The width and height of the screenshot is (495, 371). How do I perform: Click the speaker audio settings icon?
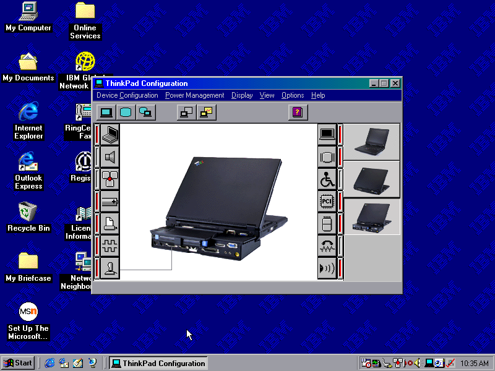pyautogui.click(x=110, y=157)
